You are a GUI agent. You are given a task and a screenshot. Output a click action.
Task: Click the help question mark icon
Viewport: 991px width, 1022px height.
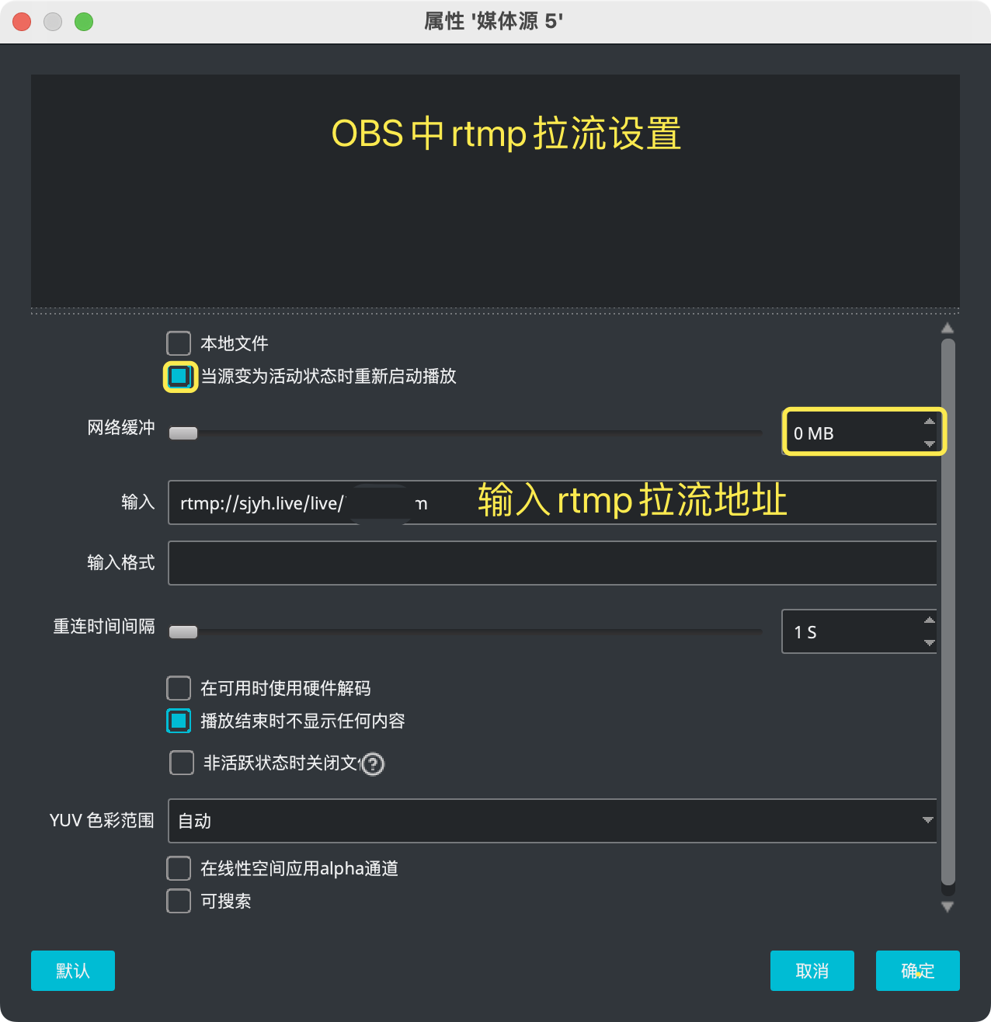tap(373, 764)
